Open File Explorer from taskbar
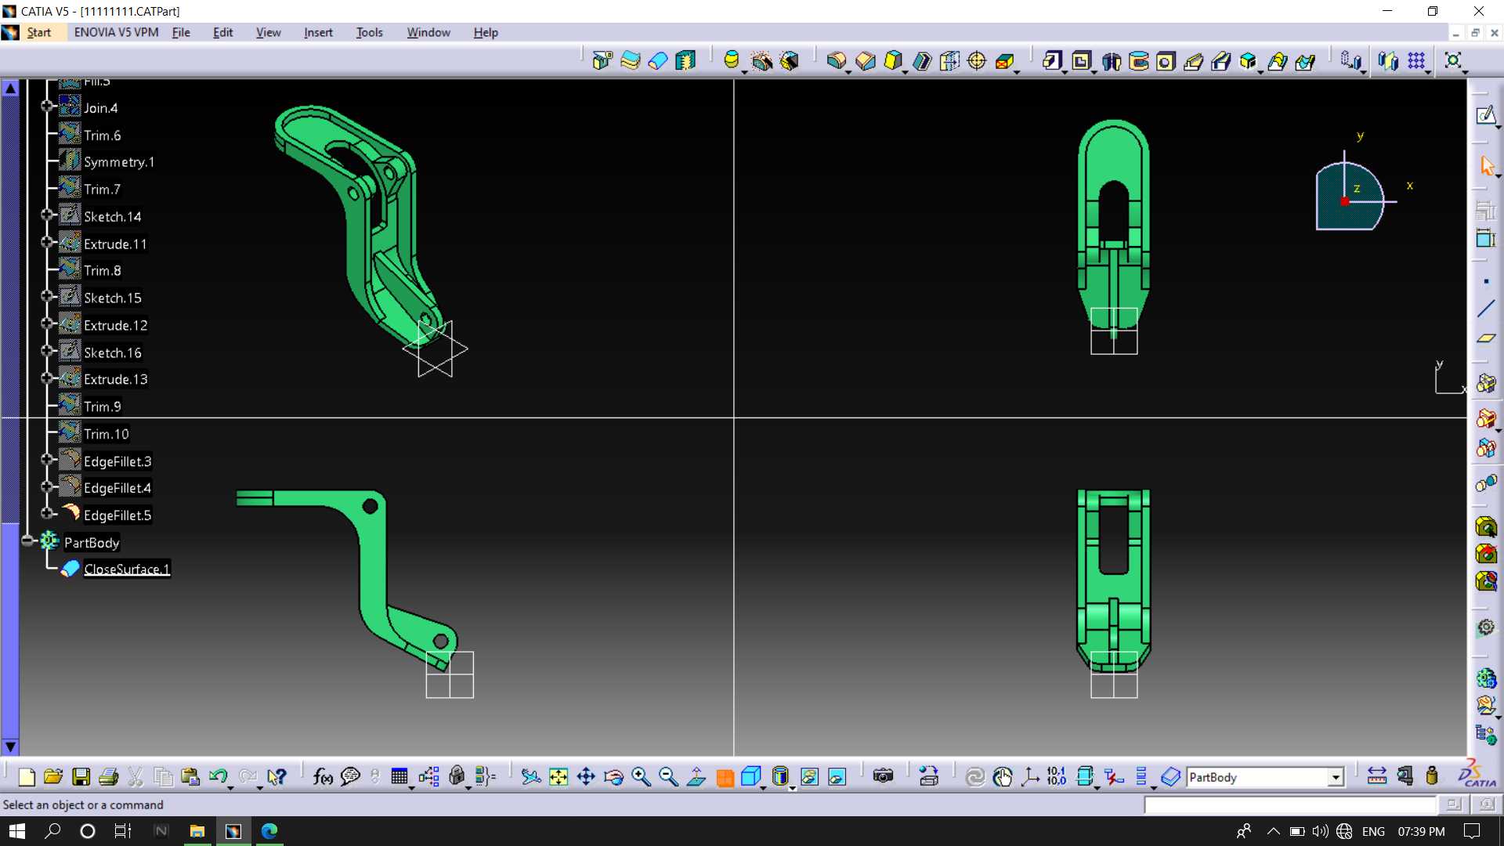 click(197, 831)
